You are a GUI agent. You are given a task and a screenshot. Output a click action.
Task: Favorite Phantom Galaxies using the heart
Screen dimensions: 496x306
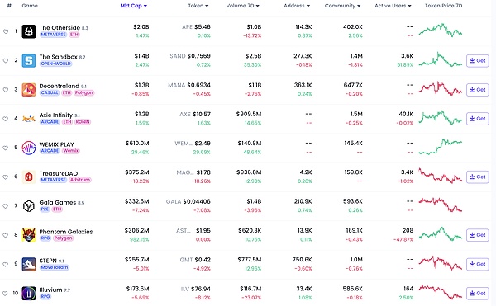(6, 235)
